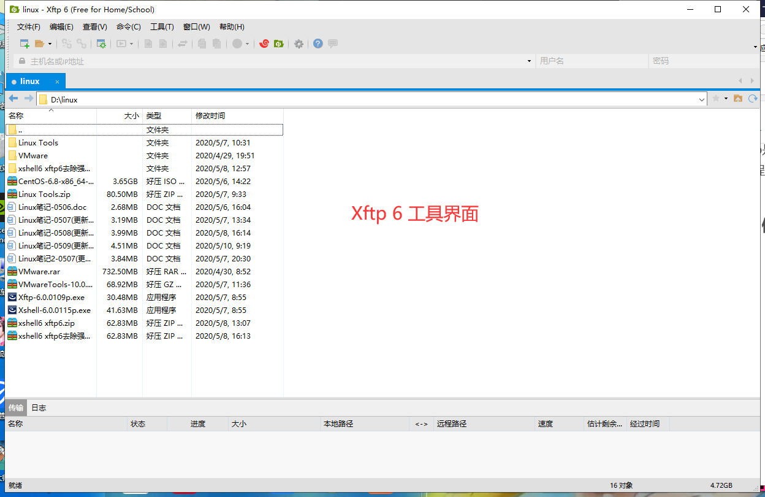Click the Synchronize arrows icon

[183, 44]
